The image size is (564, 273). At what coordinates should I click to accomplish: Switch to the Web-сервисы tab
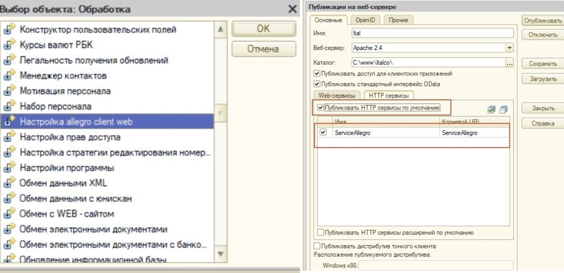point(337,96)
